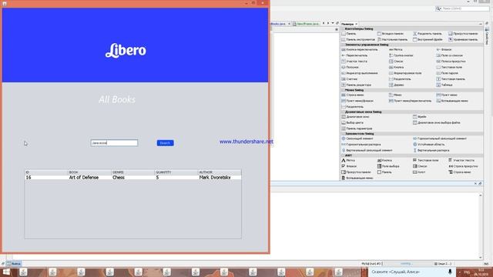Image resolution: width=493 pixels, height=277 pixels.
Task: Select the Mark Dvoretskiy author cell
Action: pos(220,178)
